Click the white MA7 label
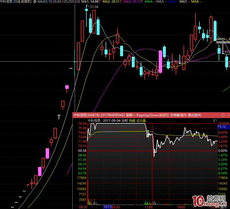Image resolution: width=230 pixels, height=209 pixels. pyautogui.click(x=185, y=2)
